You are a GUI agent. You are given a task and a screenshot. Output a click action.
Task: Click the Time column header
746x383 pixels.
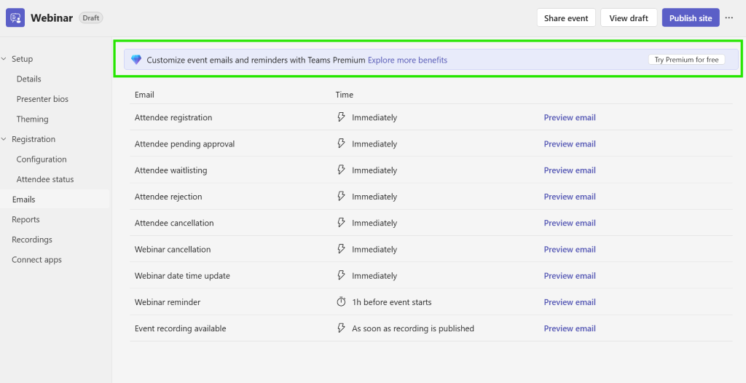click(344, 95)
